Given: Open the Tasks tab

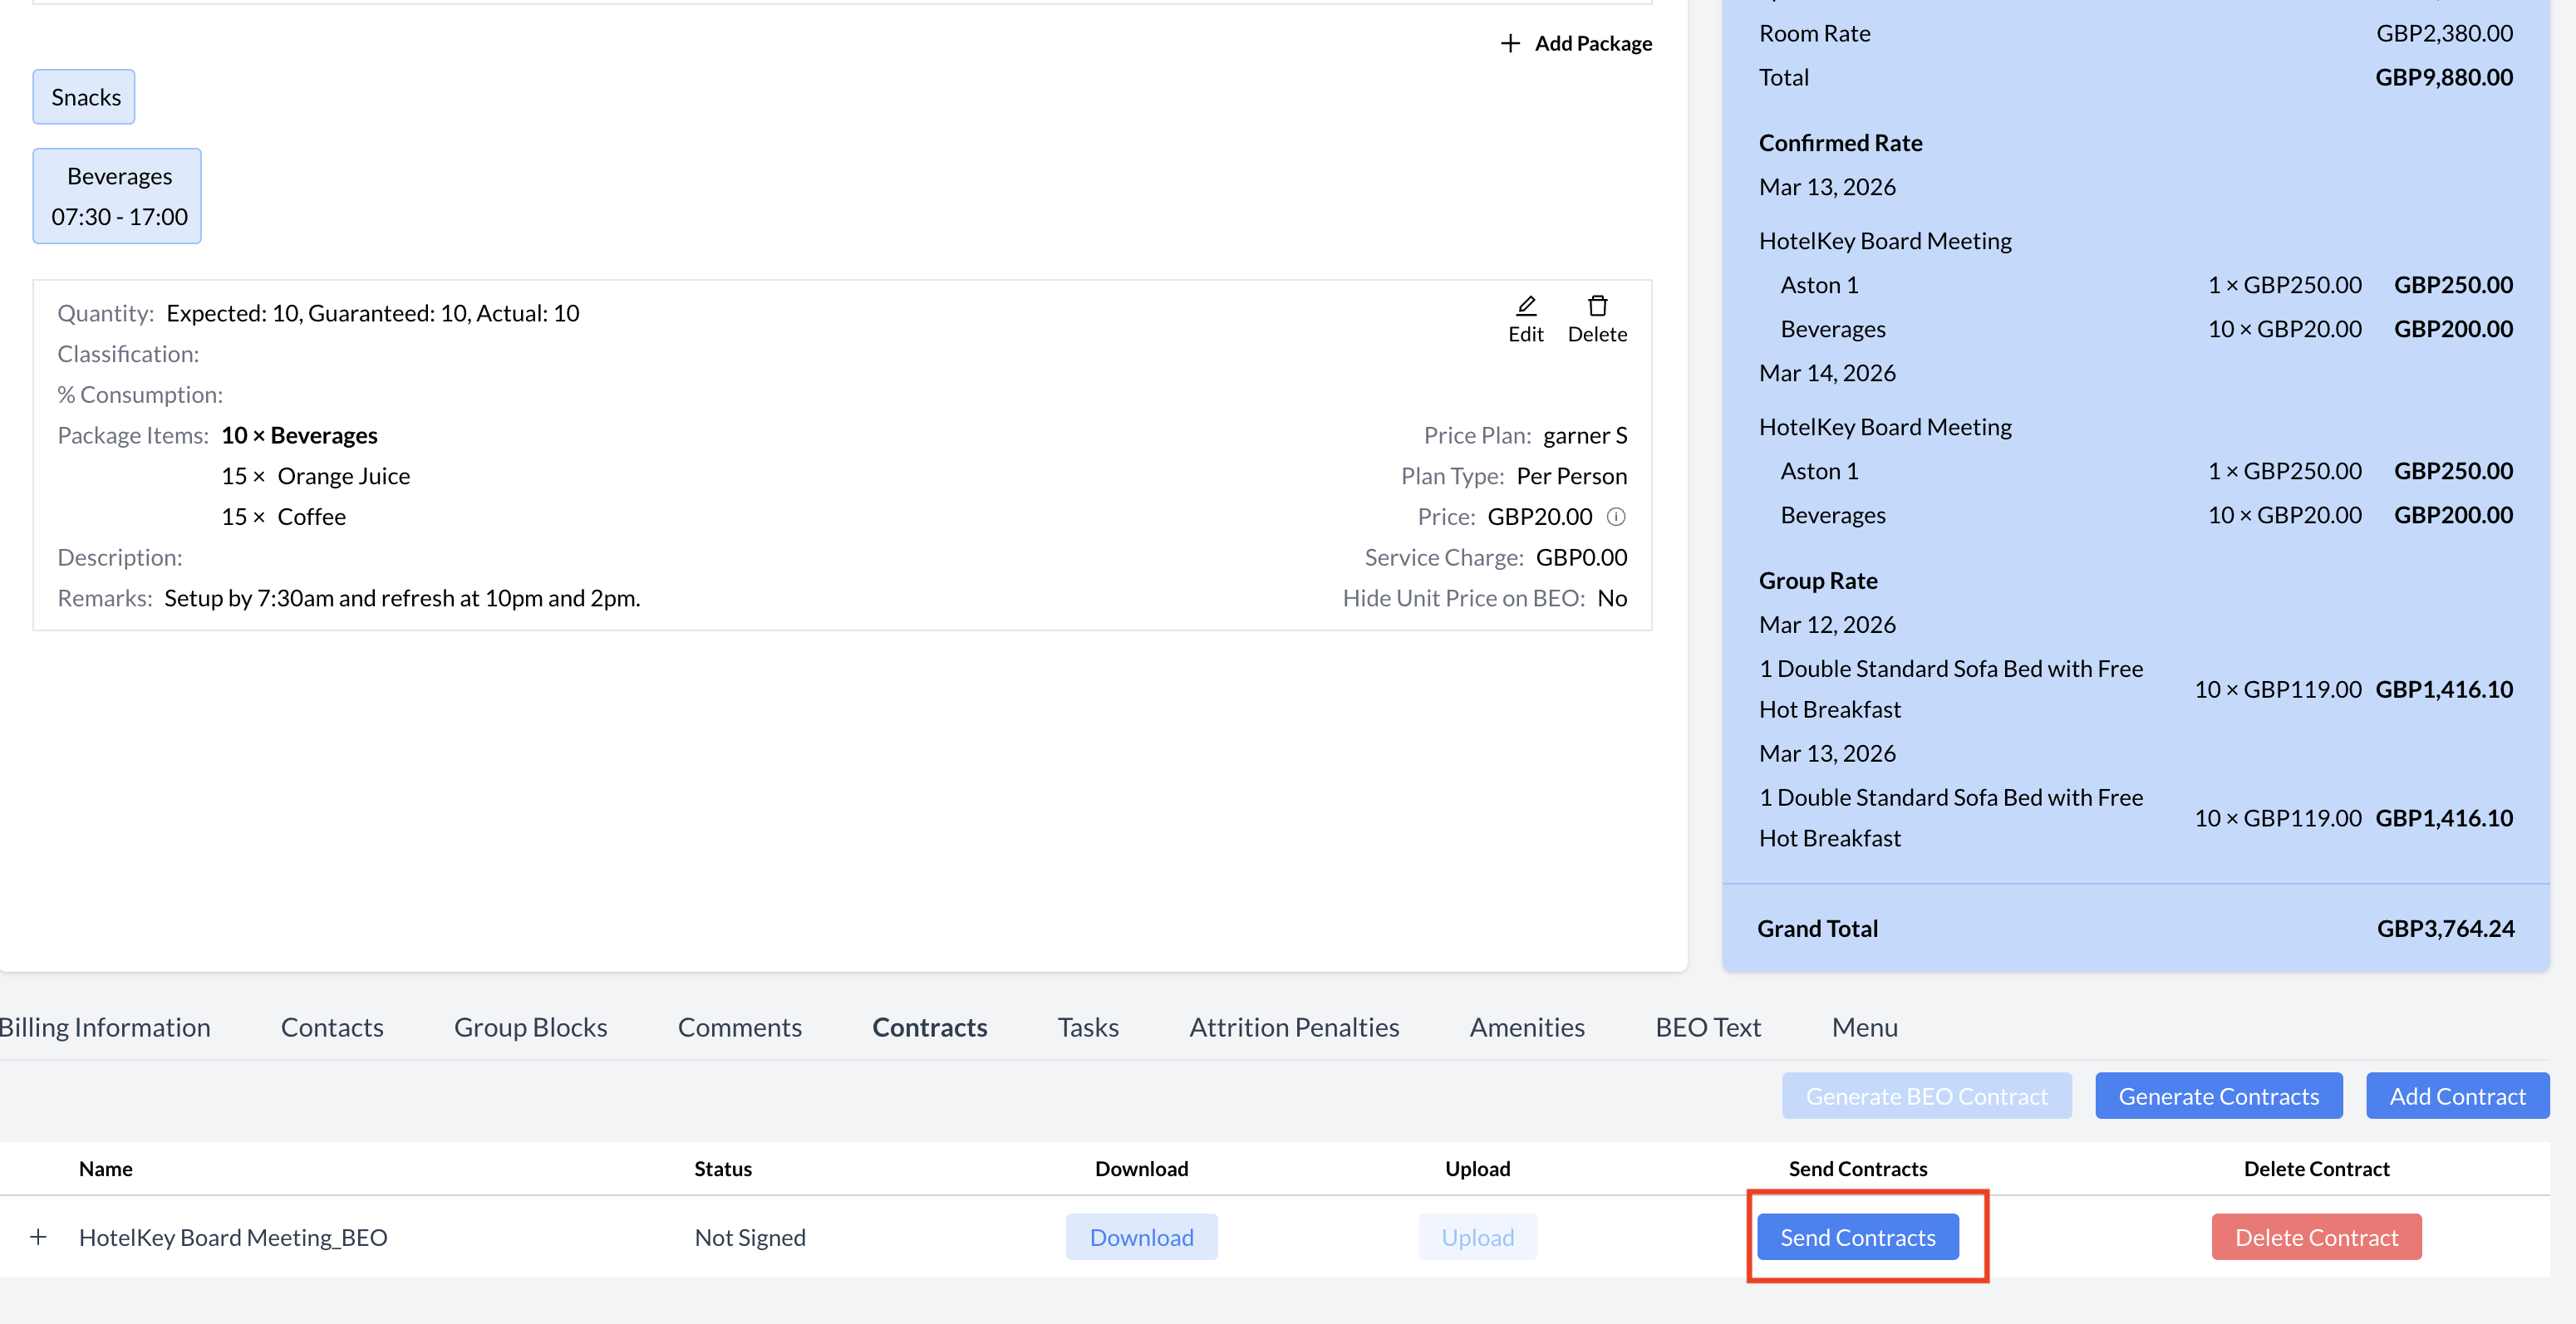Looking at the screenshot, I should tap(1088, 1027).
